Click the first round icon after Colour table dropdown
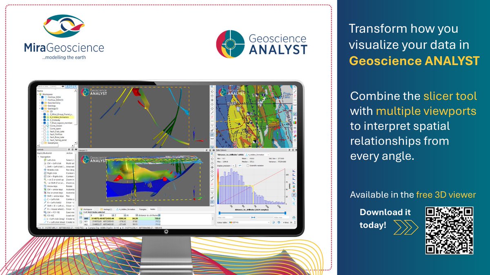The width and height of the screenshot is (490, 275). point(274,222)
